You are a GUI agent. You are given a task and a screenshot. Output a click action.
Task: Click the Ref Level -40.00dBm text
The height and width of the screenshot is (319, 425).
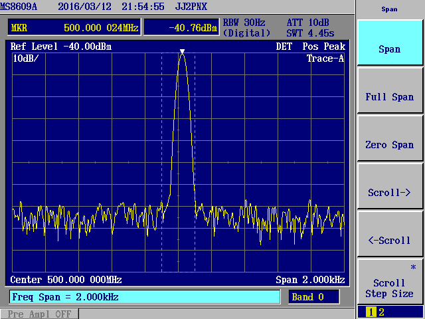[61, 47]
